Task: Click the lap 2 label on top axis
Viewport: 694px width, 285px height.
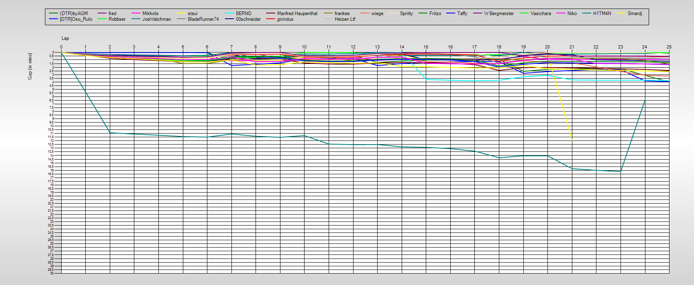Action: (x=109, y=47)
